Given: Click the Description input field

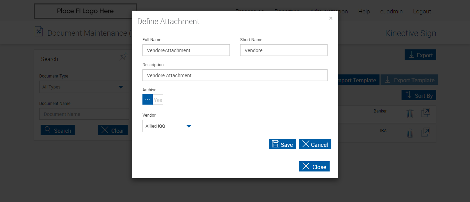Looking at the screenshot, I should 235,75.
